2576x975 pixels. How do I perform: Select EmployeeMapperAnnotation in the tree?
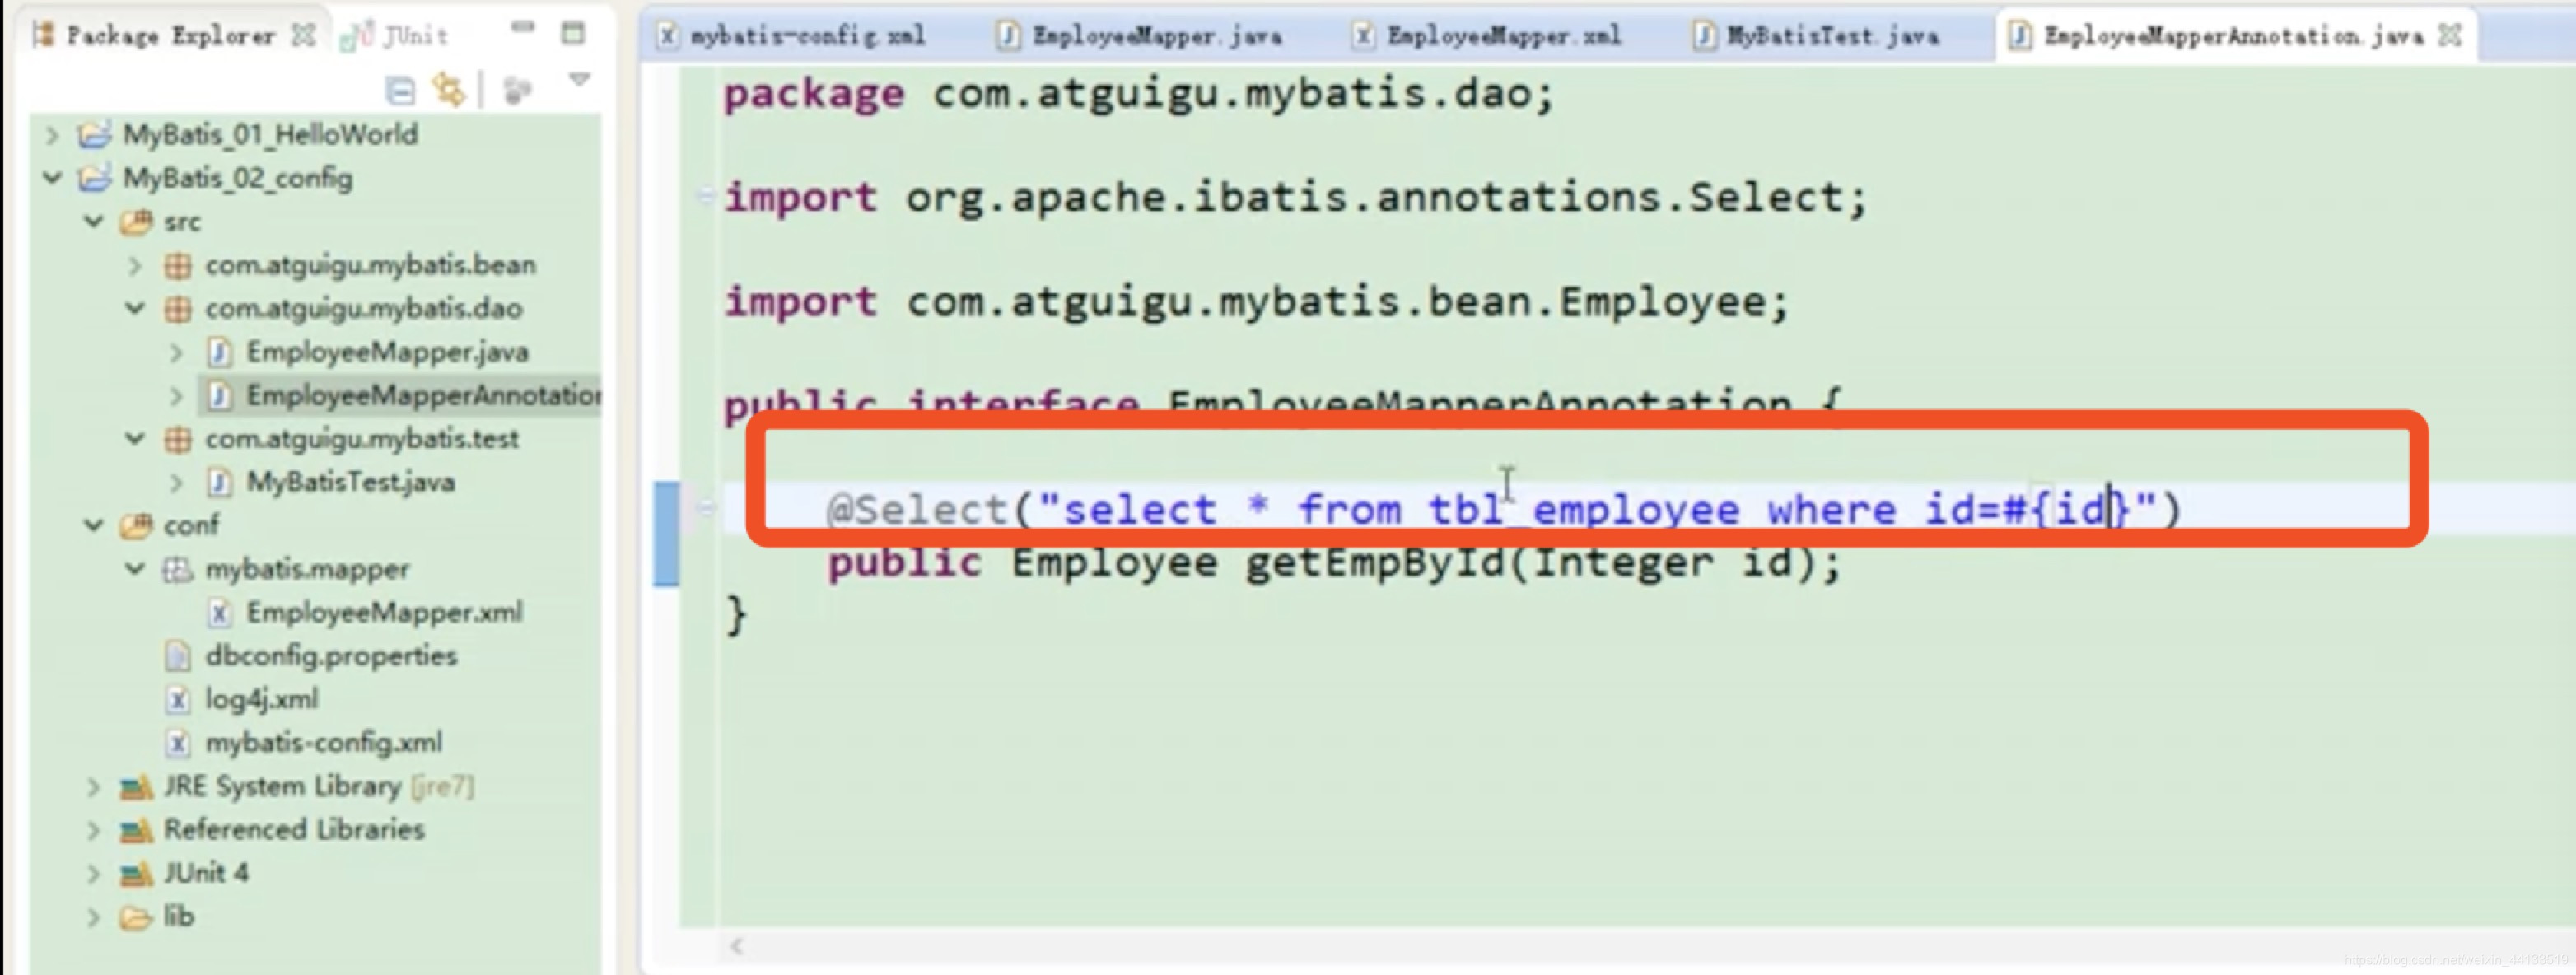[424, 395]
